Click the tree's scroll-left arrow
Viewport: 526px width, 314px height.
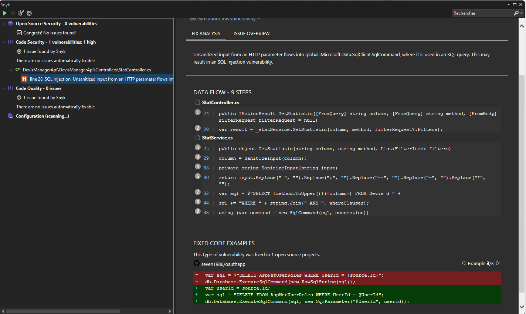3,311
